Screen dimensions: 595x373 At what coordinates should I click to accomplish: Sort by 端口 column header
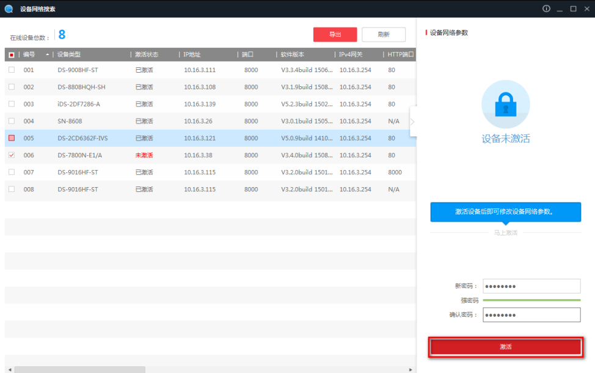[x=247, y=54]
